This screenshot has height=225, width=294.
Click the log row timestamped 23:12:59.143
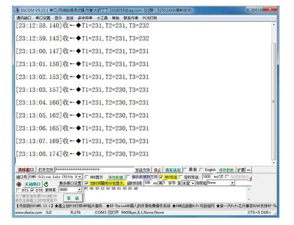[83, 38]
